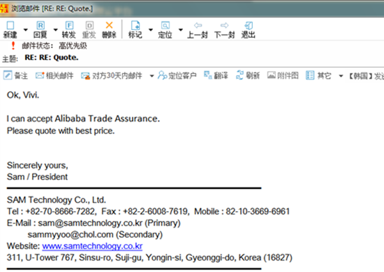This screenshot has height=272, width=384.
Task: Click the address line starting '311, U-Tower 767'
Action: pos(149,257)
